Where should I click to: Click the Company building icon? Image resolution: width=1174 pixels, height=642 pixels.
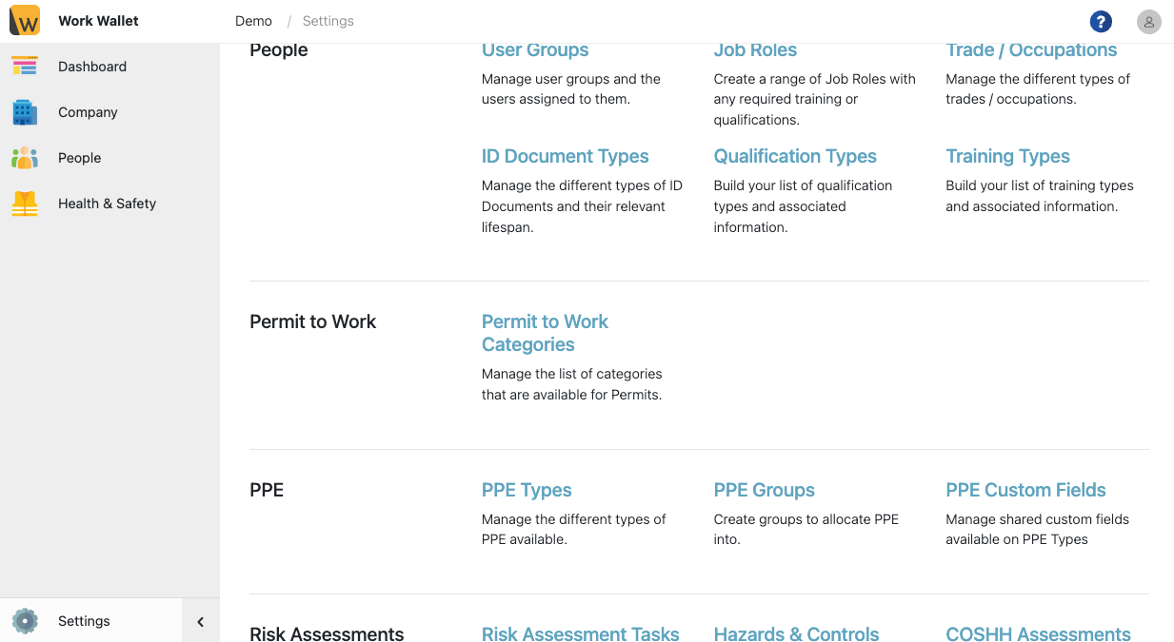pyautogui.click(x=25, y=112)
